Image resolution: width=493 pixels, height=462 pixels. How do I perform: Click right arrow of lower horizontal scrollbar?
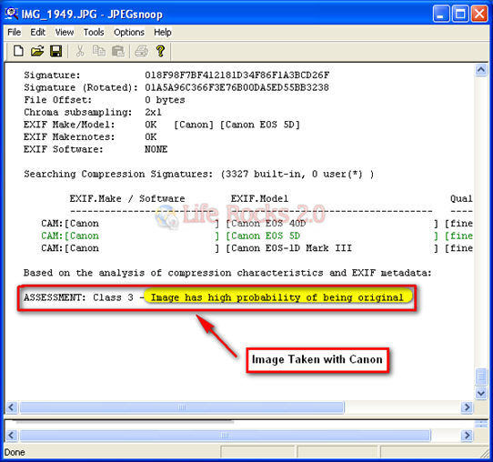tap(468, 436)
